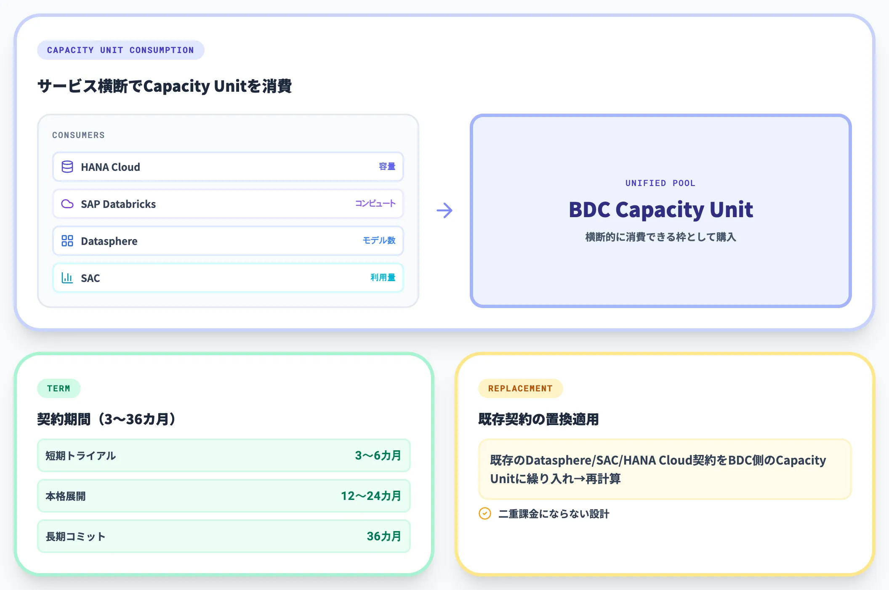Click the check circle beside 二重課金にならない設計

[485, 513]
